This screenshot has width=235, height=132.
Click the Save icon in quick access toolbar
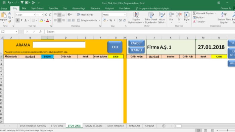4,3
